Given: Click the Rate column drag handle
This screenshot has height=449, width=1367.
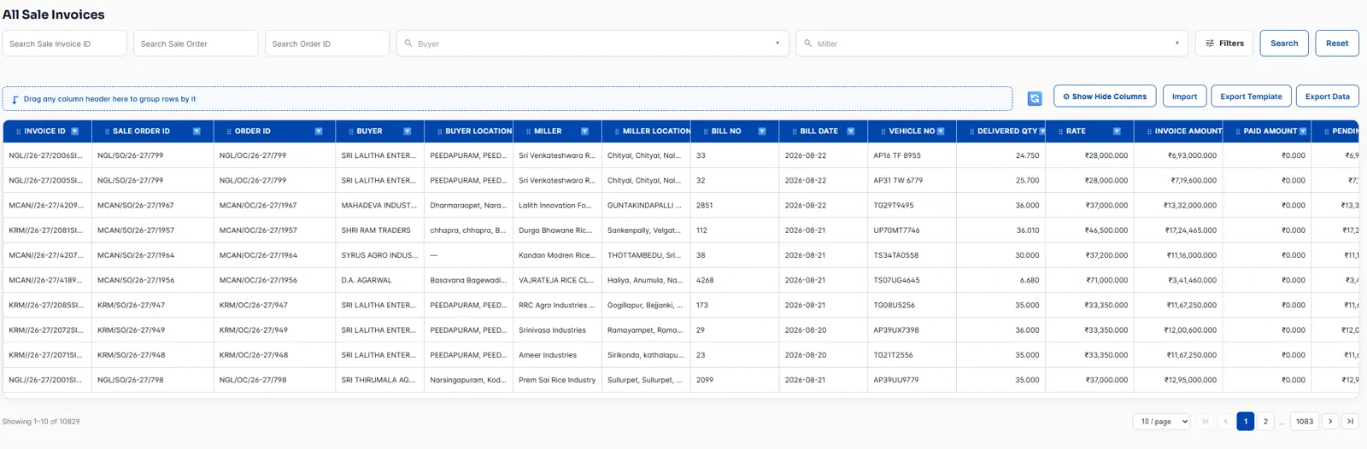Looking at the screenshot, I should [1060, 131].
